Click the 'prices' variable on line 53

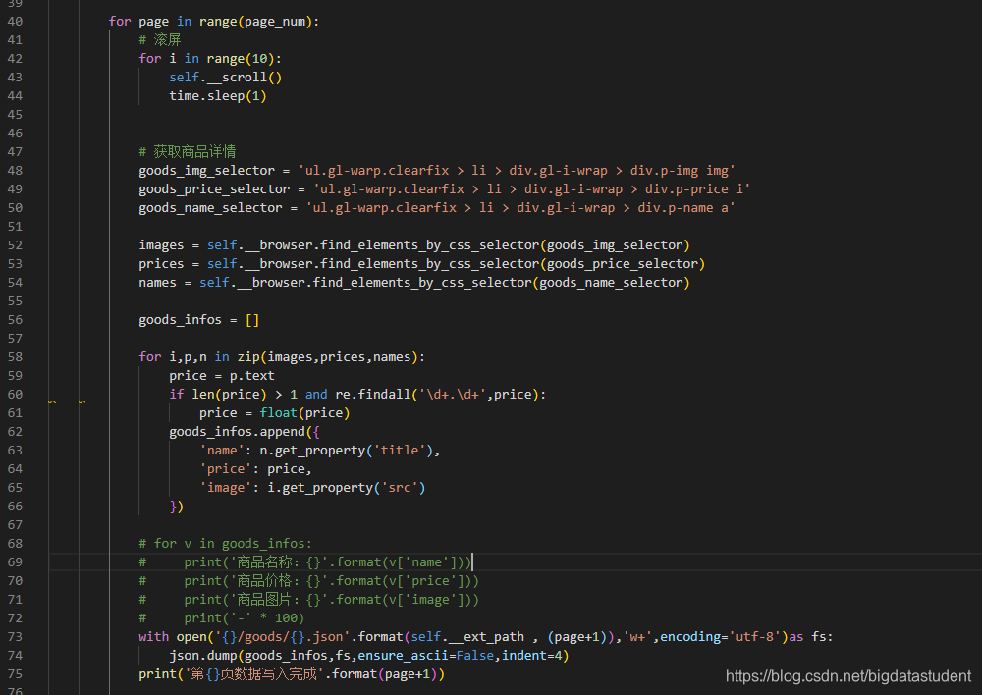click(161, 264)
